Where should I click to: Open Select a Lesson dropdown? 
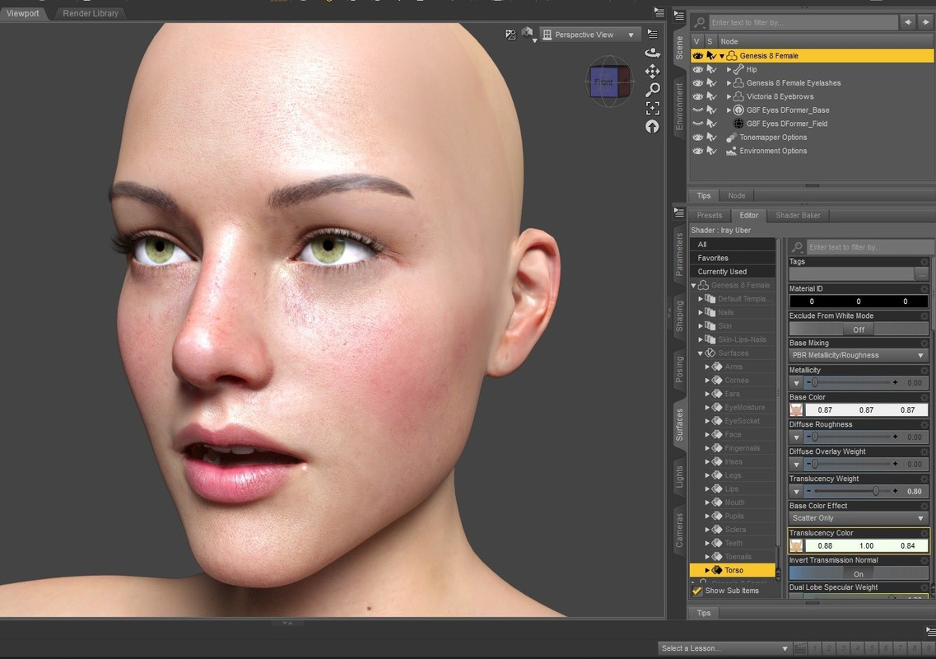pos(724,648)
